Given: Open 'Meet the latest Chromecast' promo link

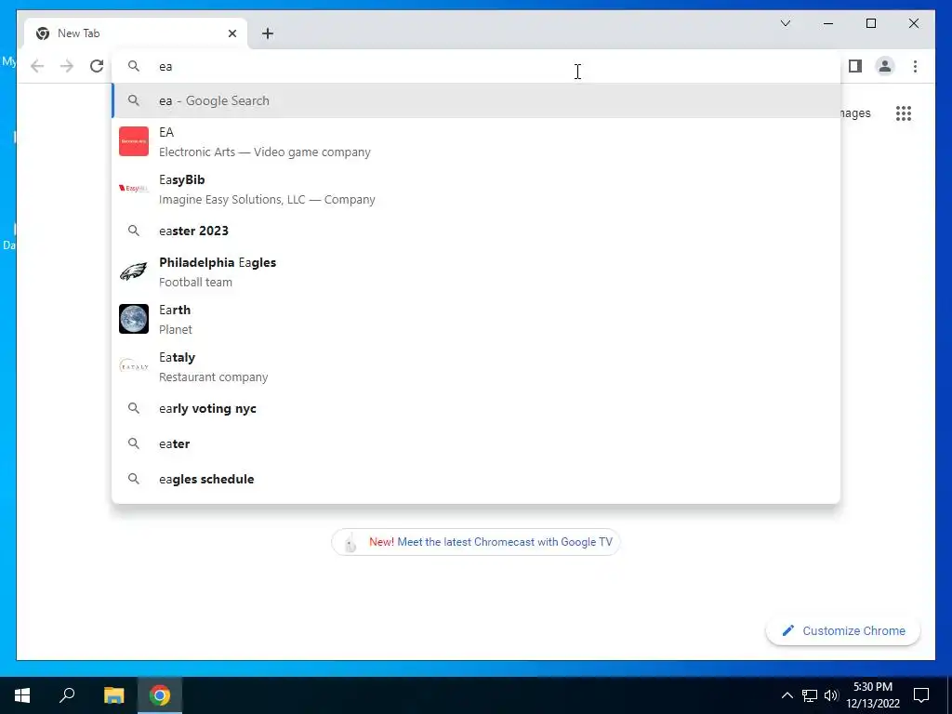Looking at the screenshot, I should [x=505, y=542].
